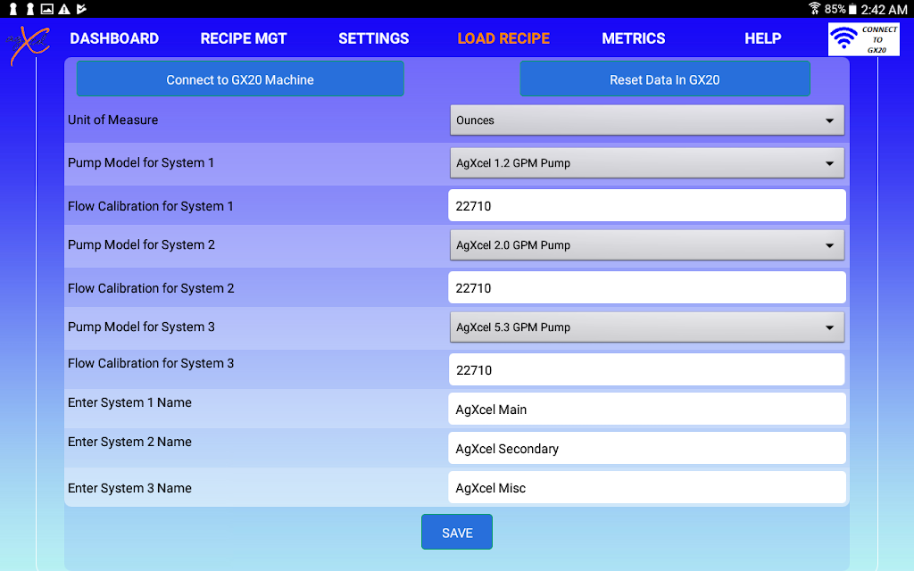Click Reset Data In GX20 button

point(664,79)
